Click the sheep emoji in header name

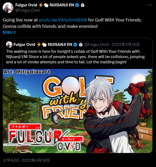(46, 5)
